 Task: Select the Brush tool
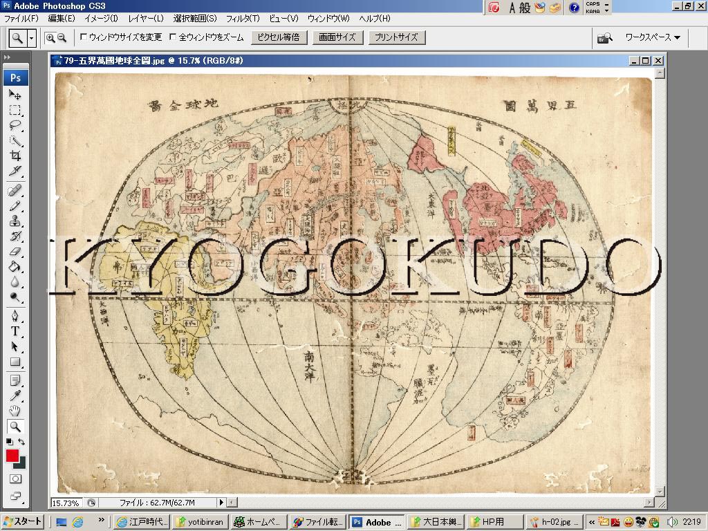15,205
